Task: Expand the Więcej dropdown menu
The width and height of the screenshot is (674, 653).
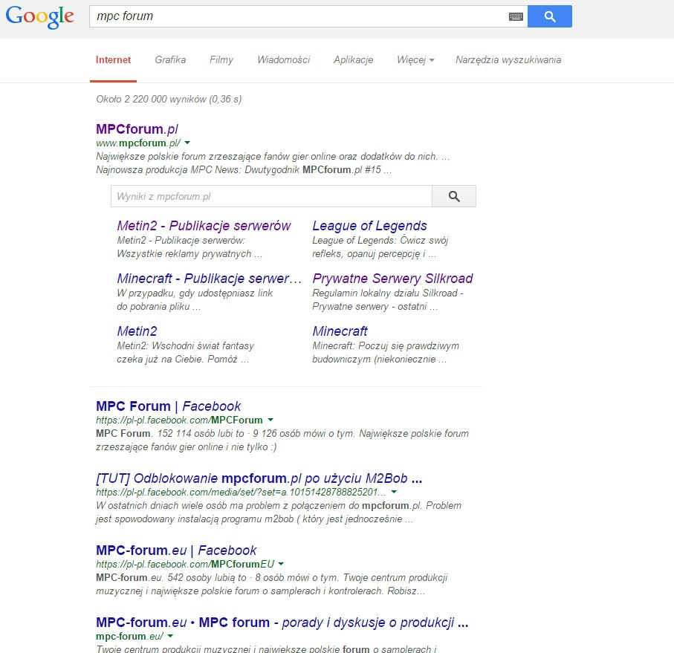Action: point(415,59)
